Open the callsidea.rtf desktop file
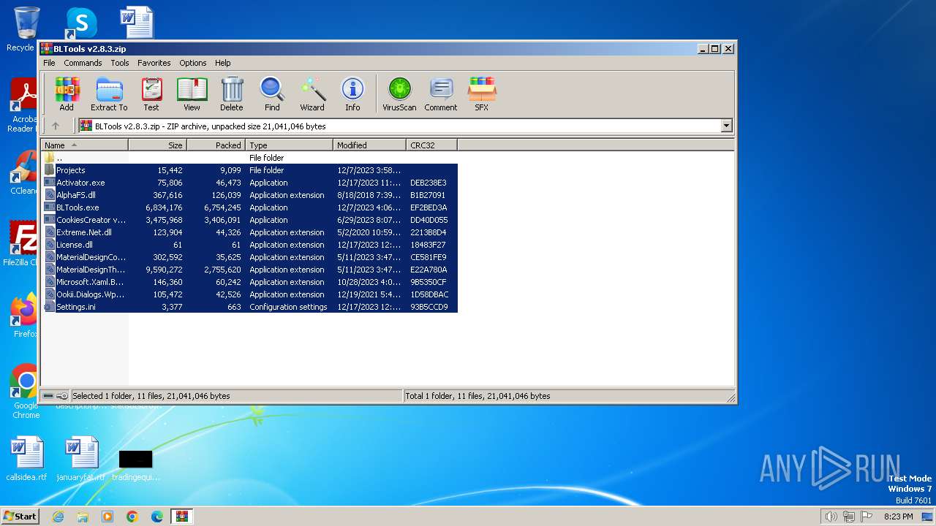Viewport: 936px width, 526px height. click(x=26, y=459)
